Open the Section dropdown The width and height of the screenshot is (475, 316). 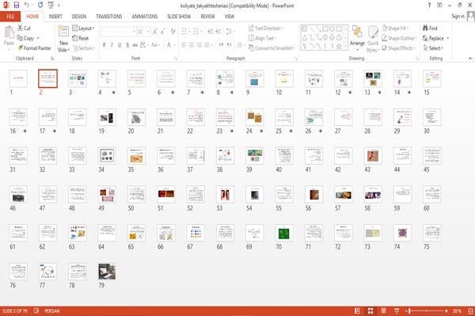coord(84,48)
